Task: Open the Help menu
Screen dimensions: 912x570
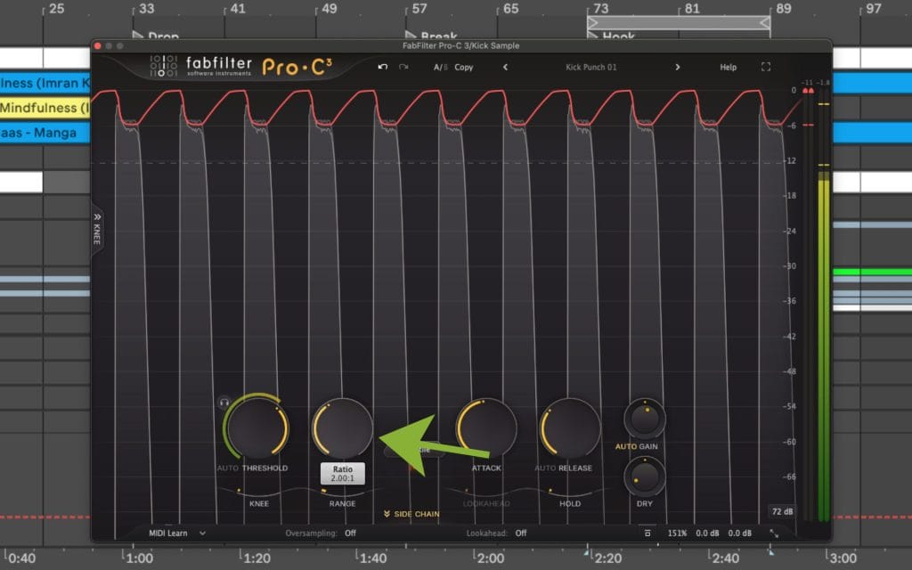Action: (x=728, y=67)
